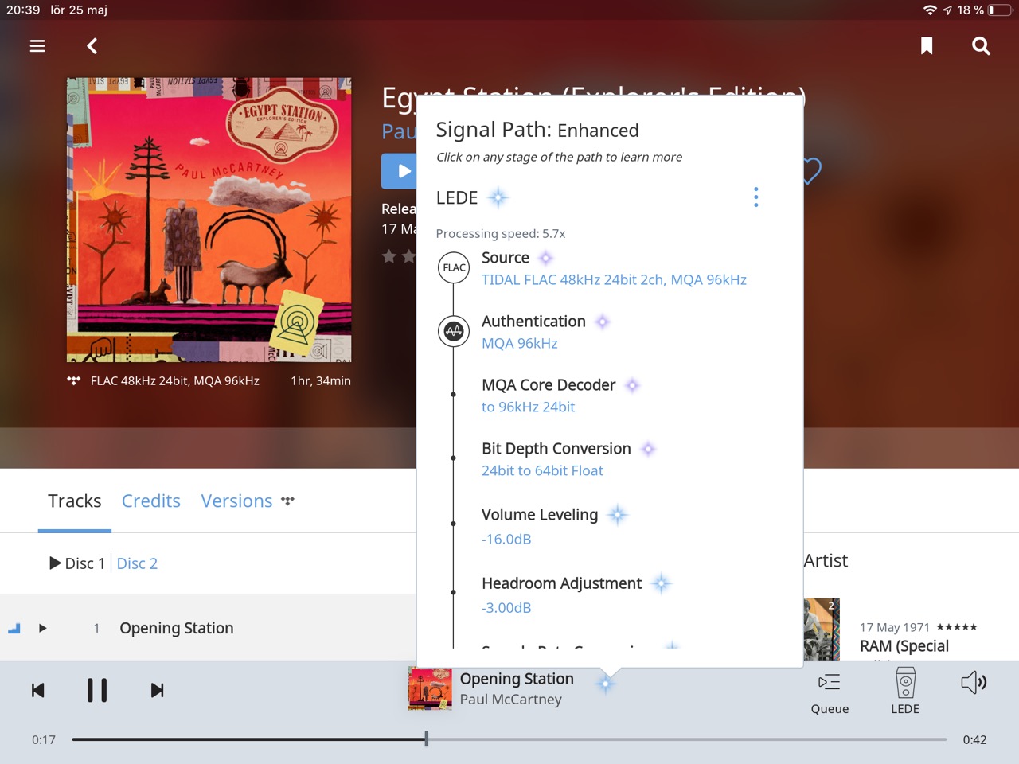The width and height of the screenshot is (1019, 764).
Task: Open the Volume Leveling stage info
Action: click(x=540, y=515)
